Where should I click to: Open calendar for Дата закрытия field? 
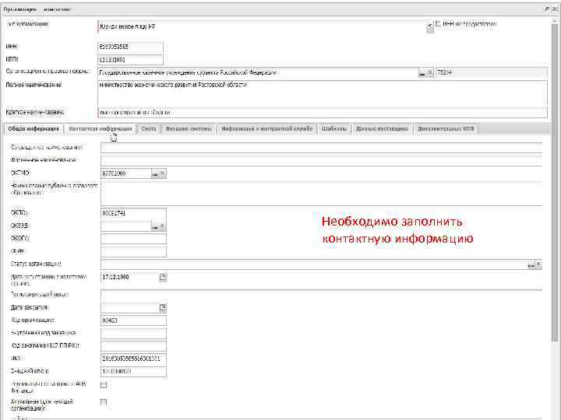163,307
